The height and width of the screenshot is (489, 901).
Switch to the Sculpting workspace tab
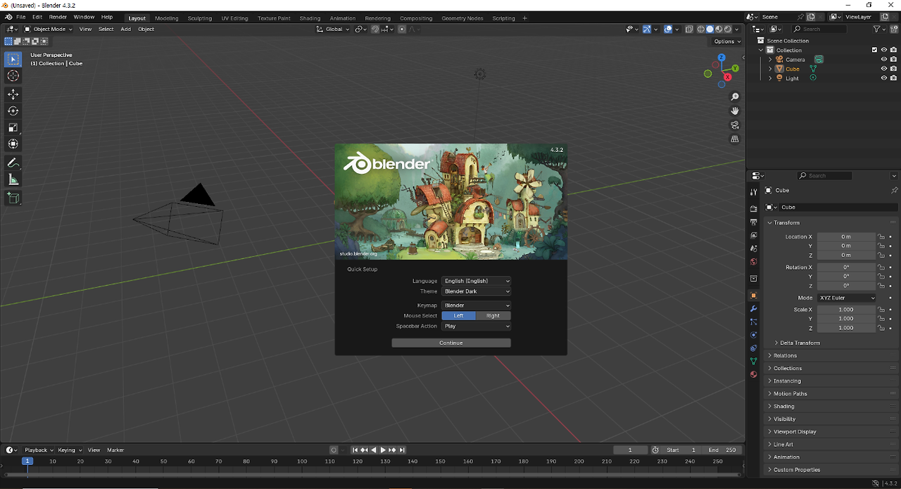(x=199, y=18)
